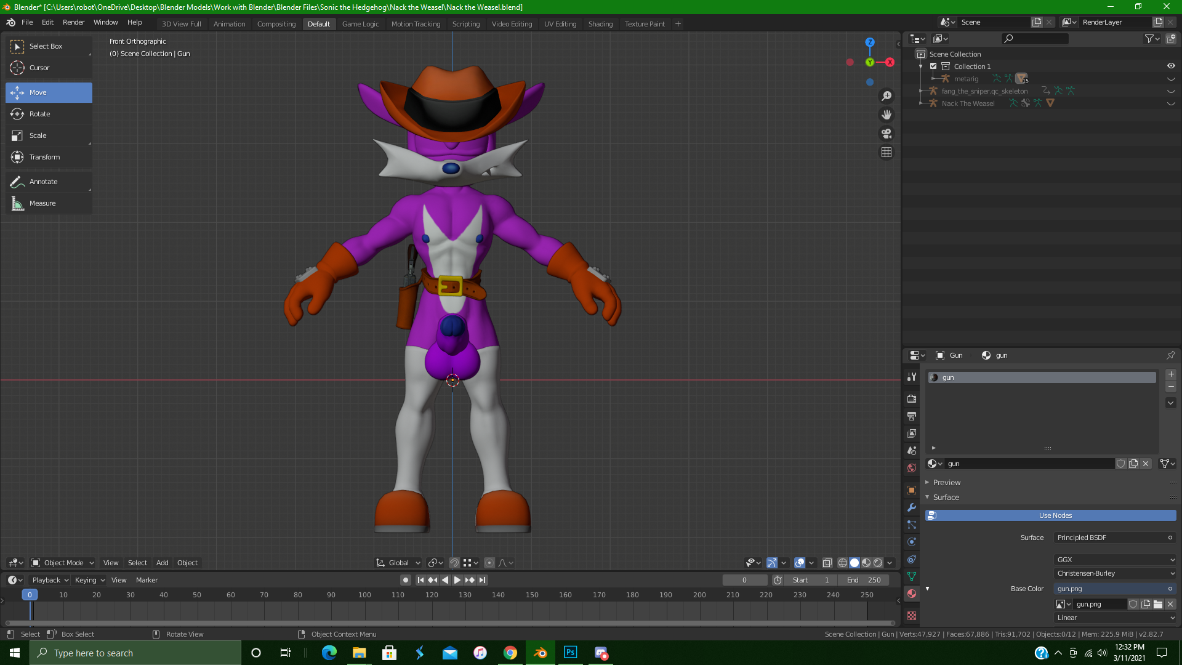The image size is (1182, 665).
Task: Open the Object properties tab
Action: click(x=912, y=490)
